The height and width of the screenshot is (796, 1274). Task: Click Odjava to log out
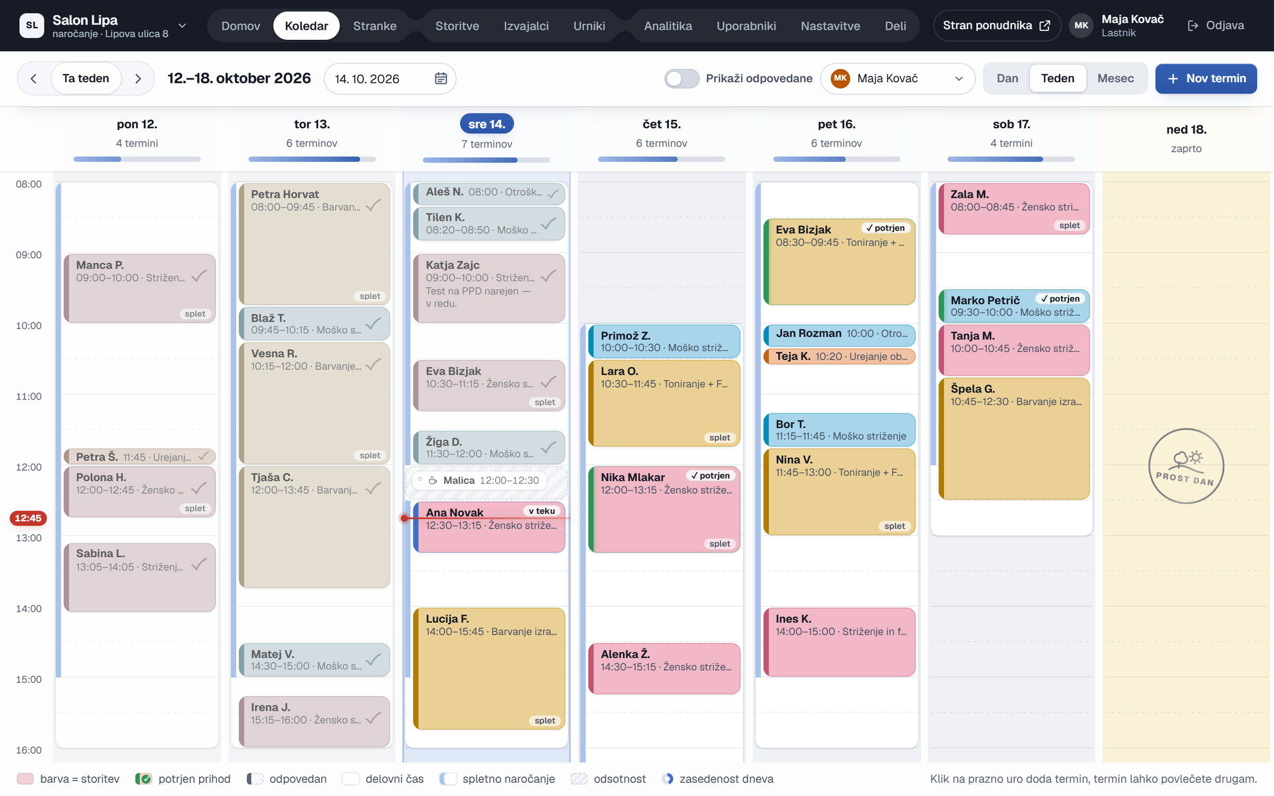click(x=1216, y=25)
